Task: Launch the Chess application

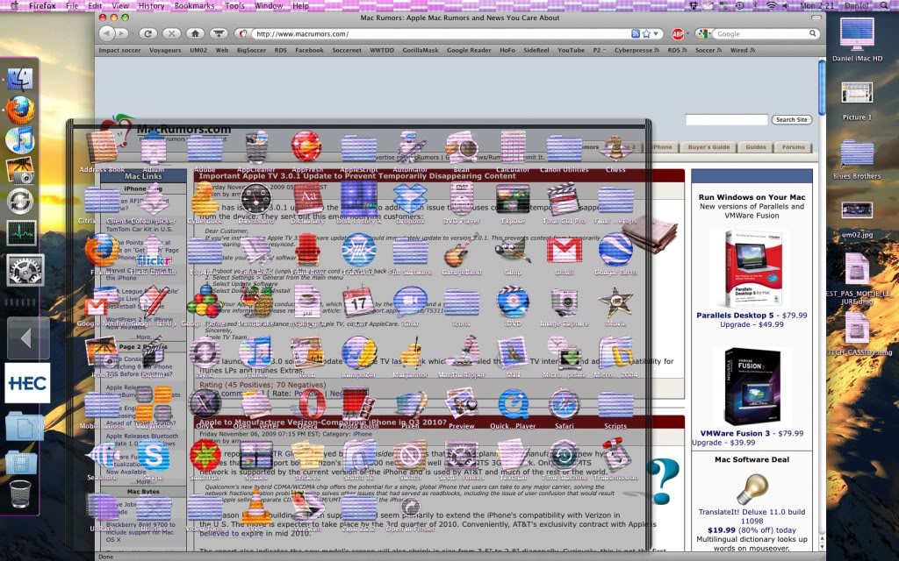Action: [x=615, y=147]
